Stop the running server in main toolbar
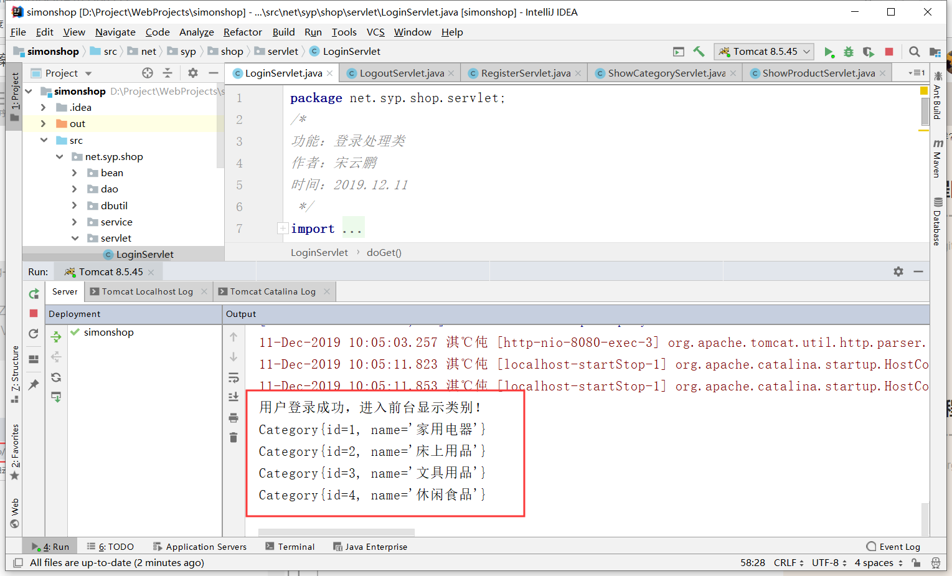 [x=889, y=52]
